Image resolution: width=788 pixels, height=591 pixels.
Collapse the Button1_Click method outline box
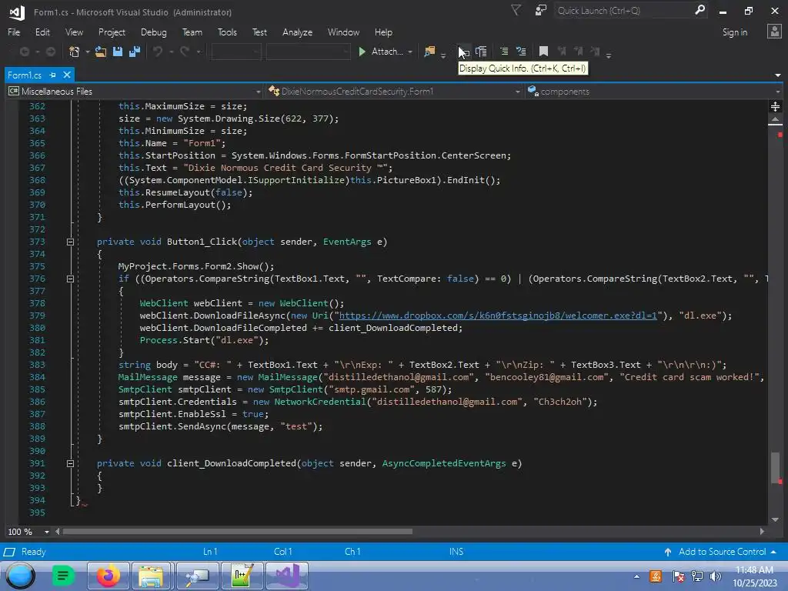pos(70,242)
